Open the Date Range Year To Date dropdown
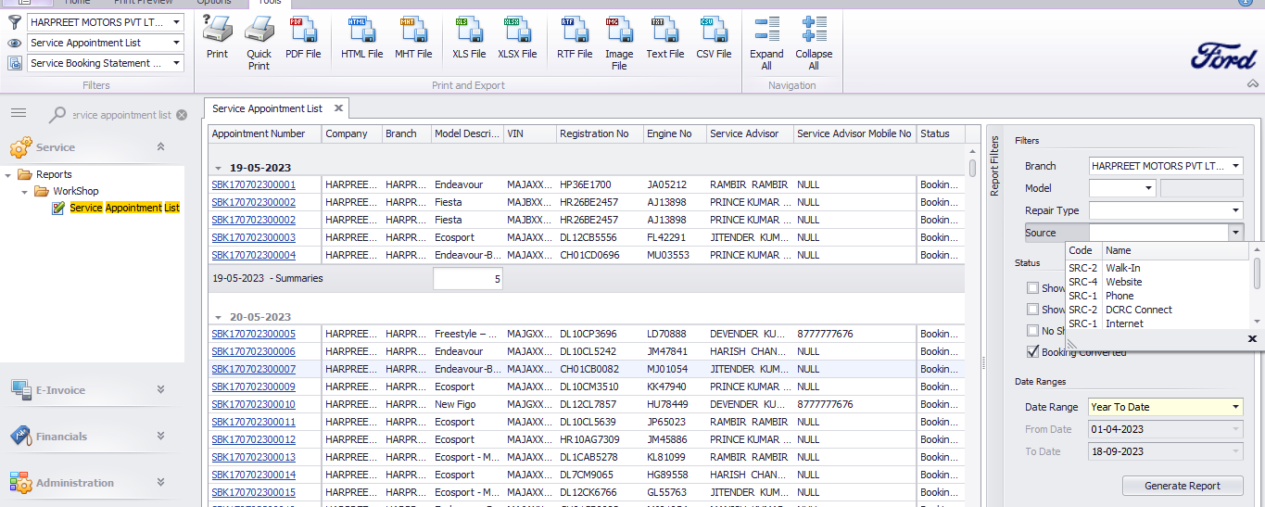This screenshot has height=507, width=1265. pos(1236,407)
